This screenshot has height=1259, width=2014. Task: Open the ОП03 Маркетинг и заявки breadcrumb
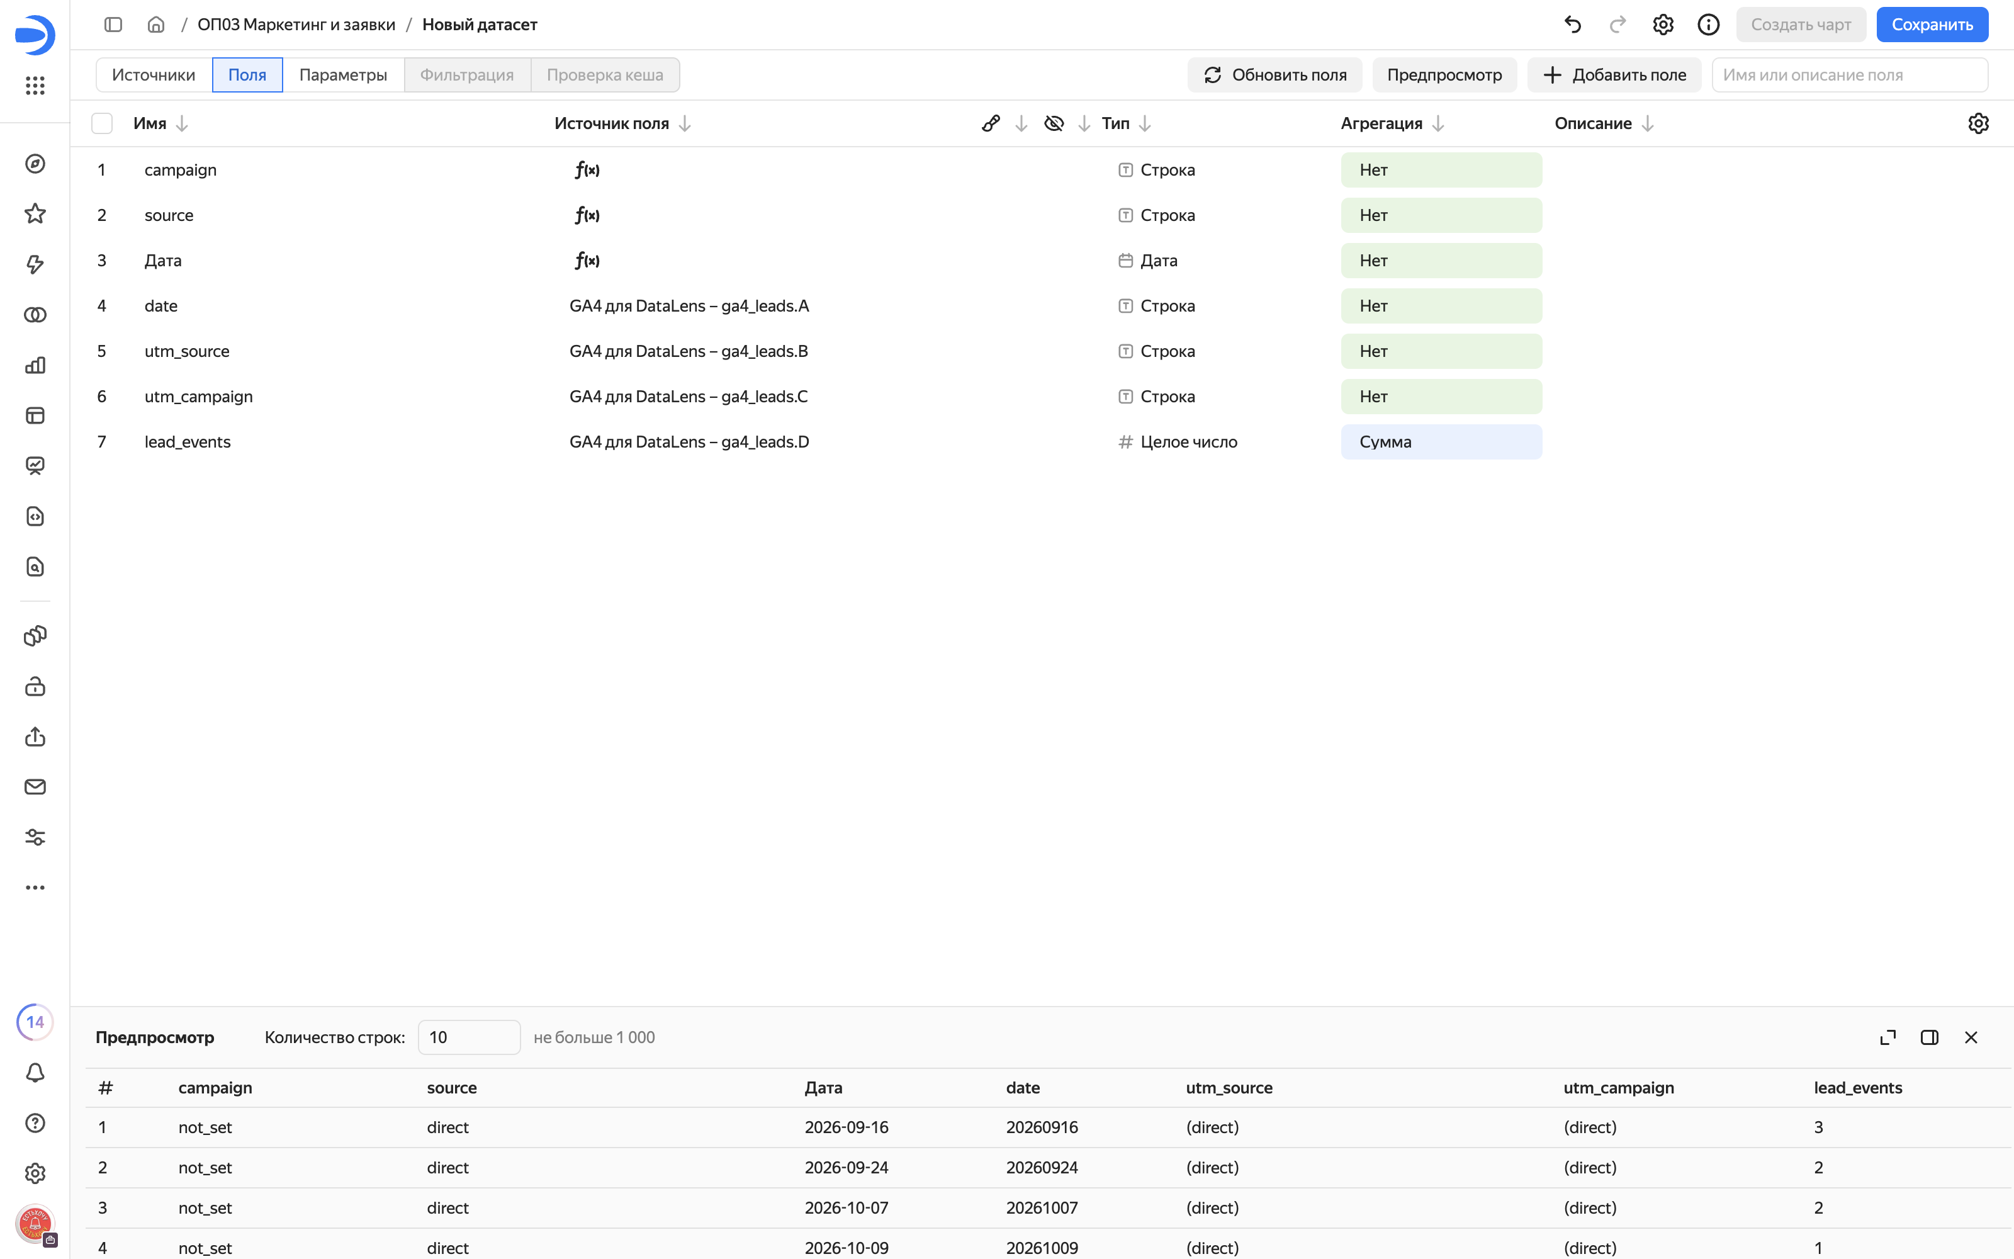(296, 24)
